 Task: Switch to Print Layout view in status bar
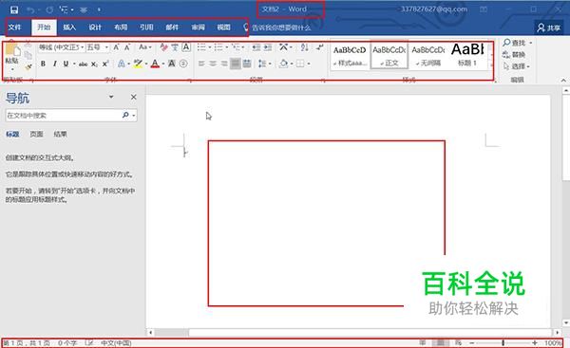click(x=440, y=342)
